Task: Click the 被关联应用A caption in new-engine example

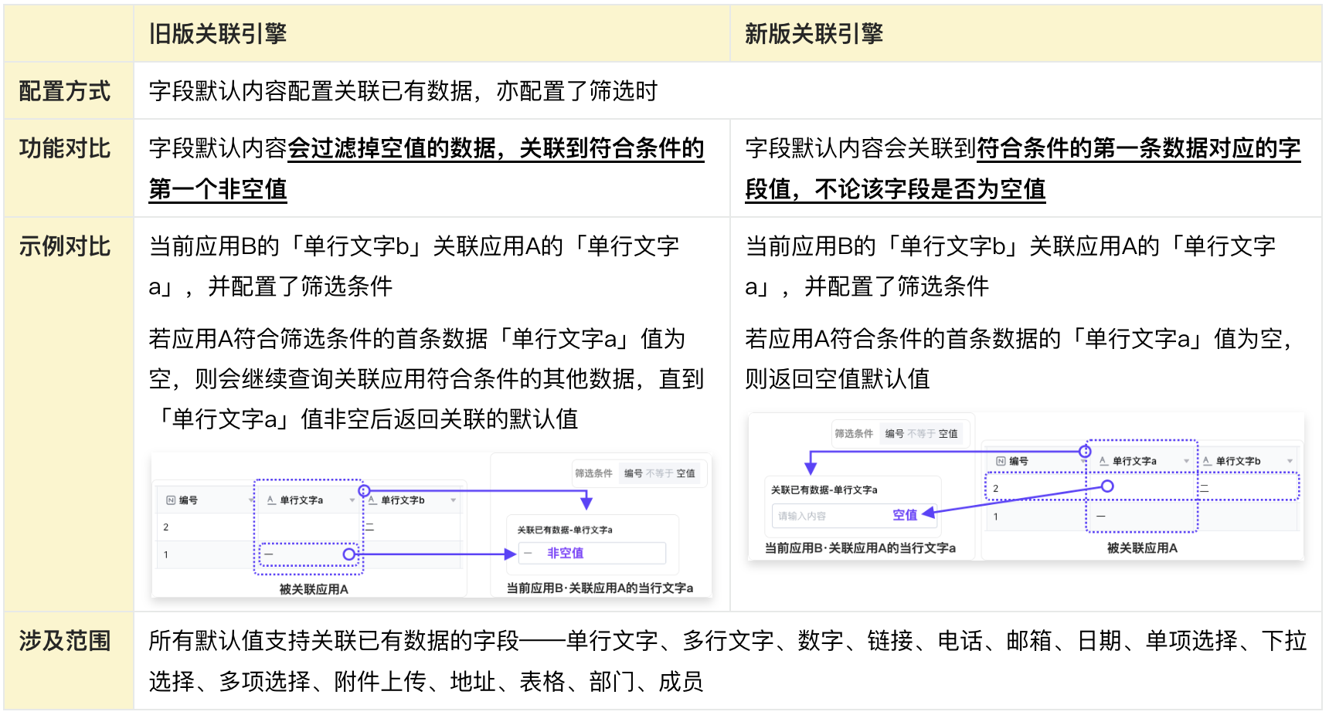Action: [x=1142, y=548]
